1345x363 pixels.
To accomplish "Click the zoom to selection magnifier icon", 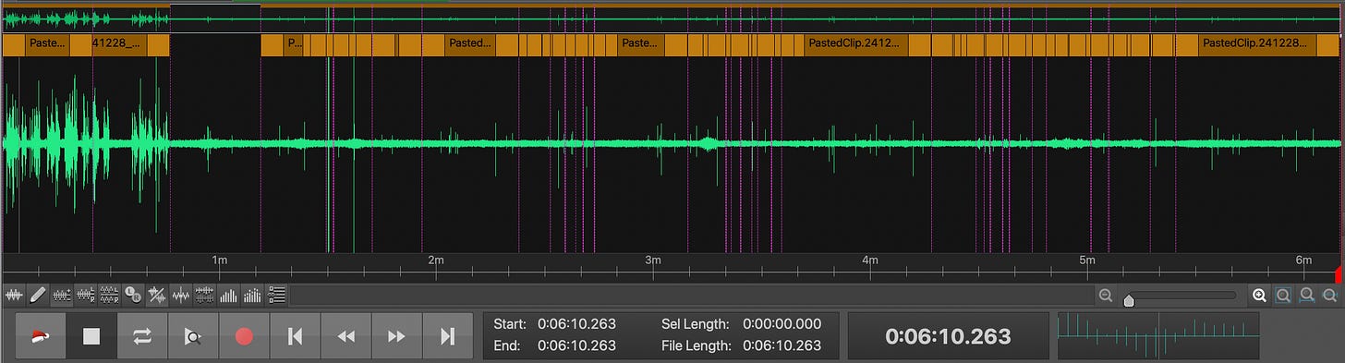I will [1283, 296].
